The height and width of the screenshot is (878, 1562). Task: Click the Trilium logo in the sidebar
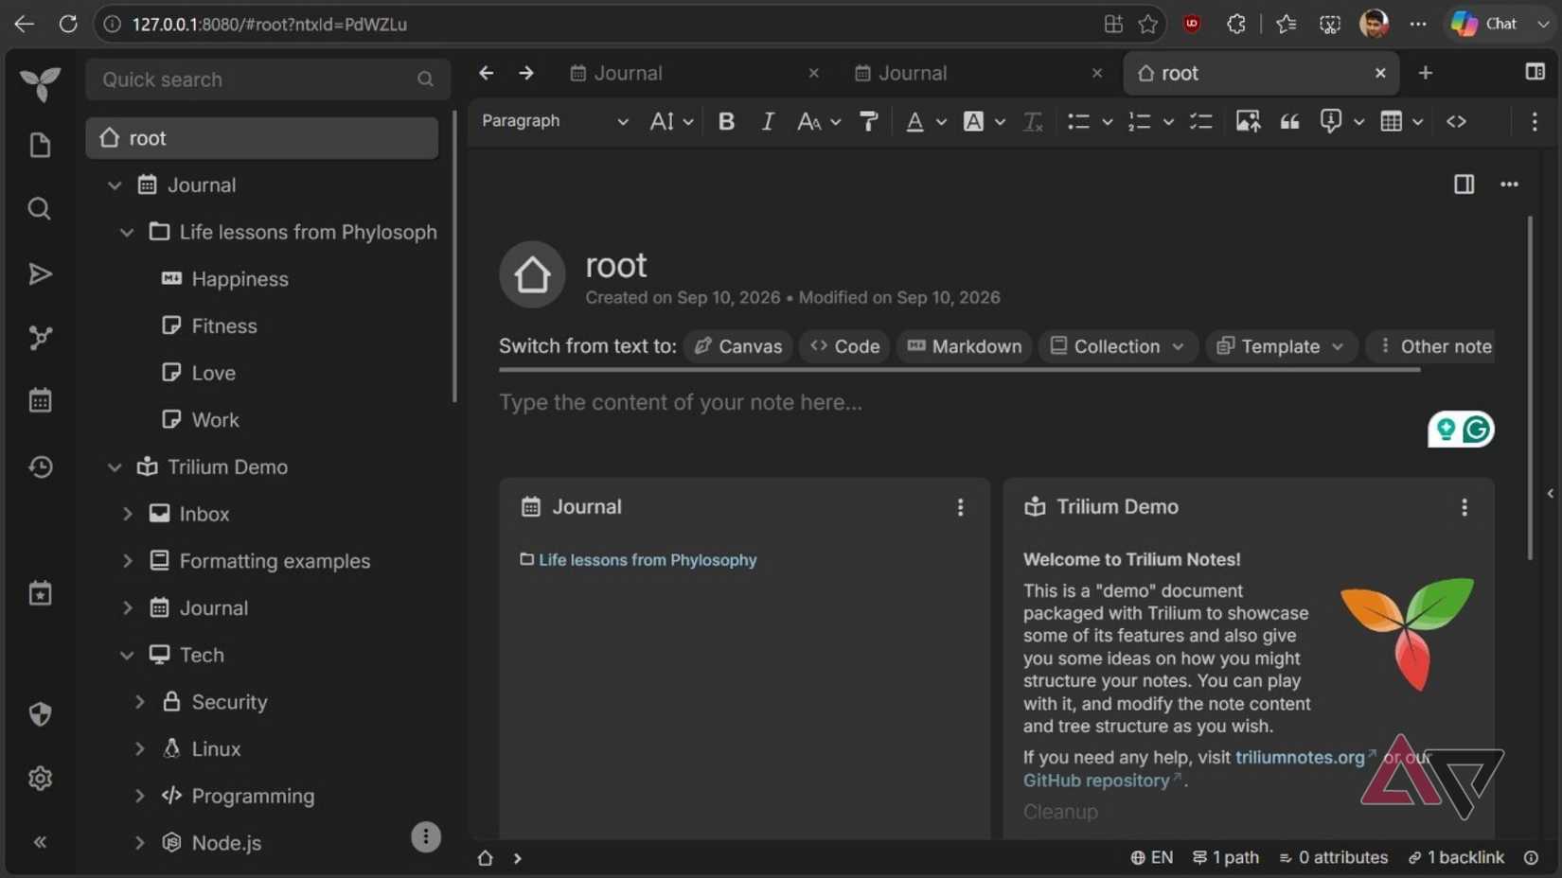click(x=40, y=84)
